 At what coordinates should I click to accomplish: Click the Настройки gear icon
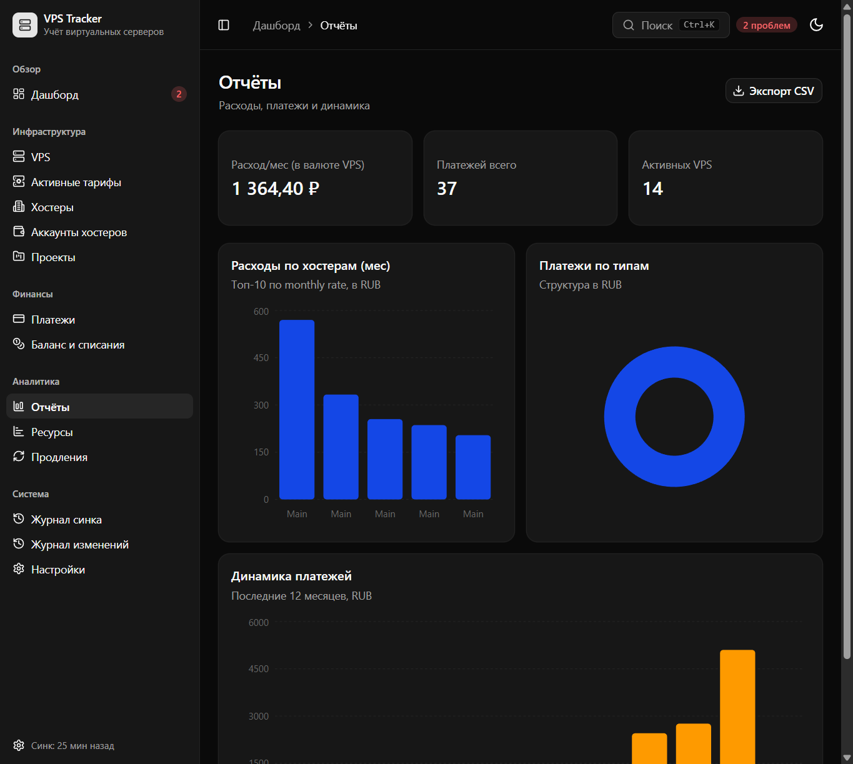click(x=19, y=568)
